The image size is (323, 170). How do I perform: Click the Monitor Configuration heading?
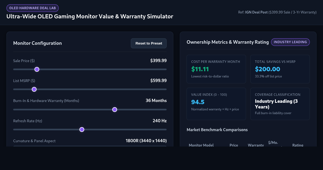click(x=37, y=43)
